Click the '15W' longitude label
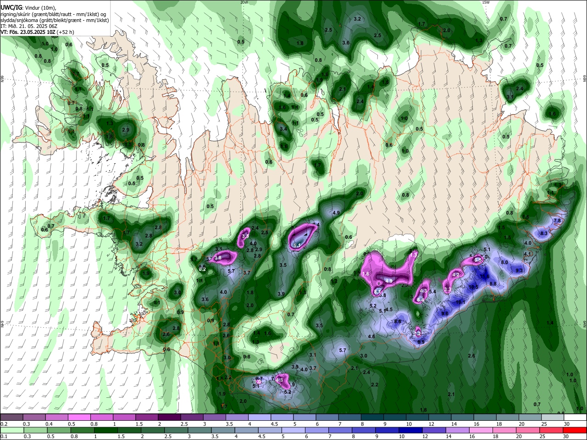This screenshot has width=587, height=440. point(486,2)
